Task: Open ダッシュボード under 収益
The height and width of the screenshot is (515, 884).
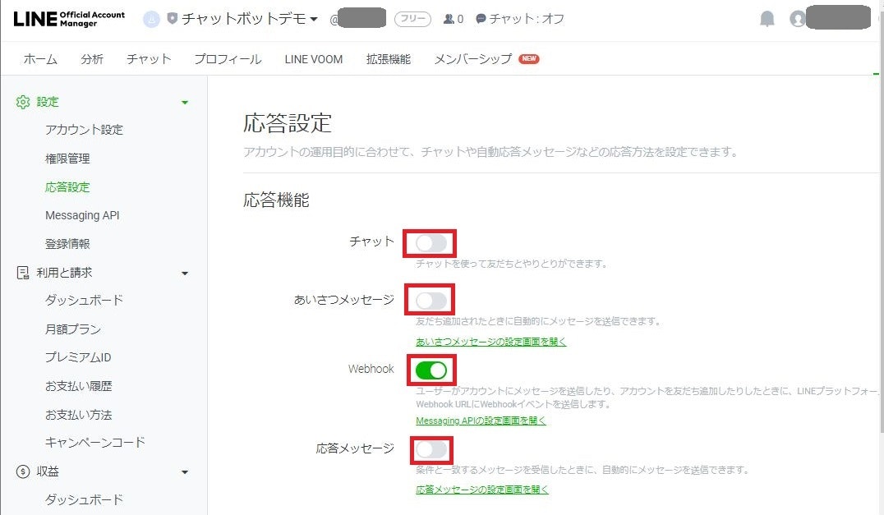Action: click(84, 499)
